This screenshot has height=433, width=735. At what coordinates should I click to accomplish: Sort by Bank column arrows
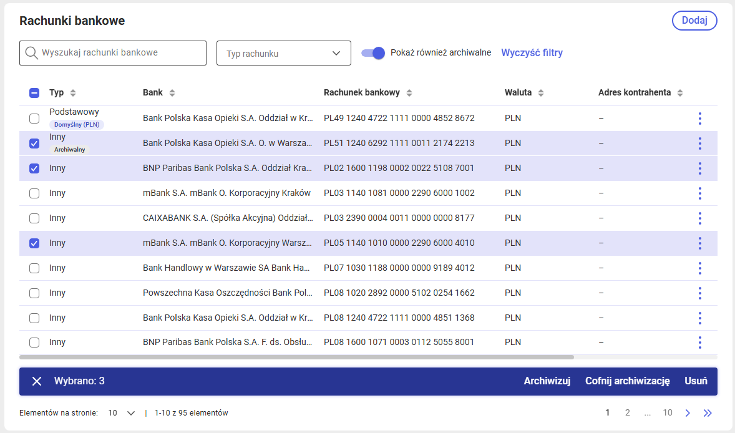pos(172,93)
